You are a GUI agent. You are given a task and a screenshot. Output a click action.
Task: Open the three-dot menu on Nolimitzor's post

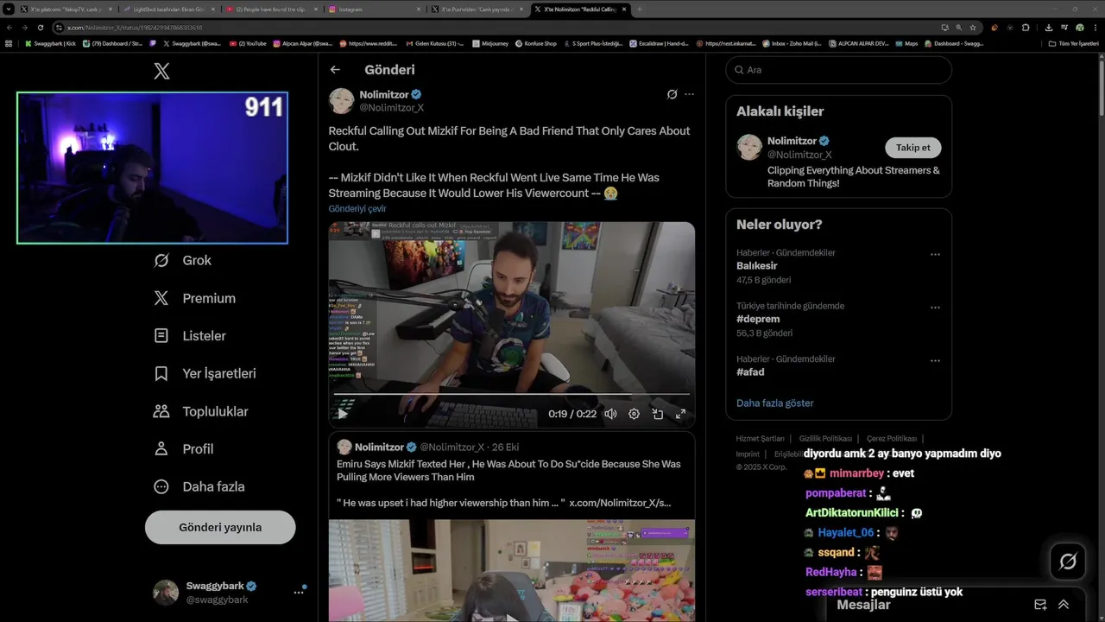click(x=689, y=94)
